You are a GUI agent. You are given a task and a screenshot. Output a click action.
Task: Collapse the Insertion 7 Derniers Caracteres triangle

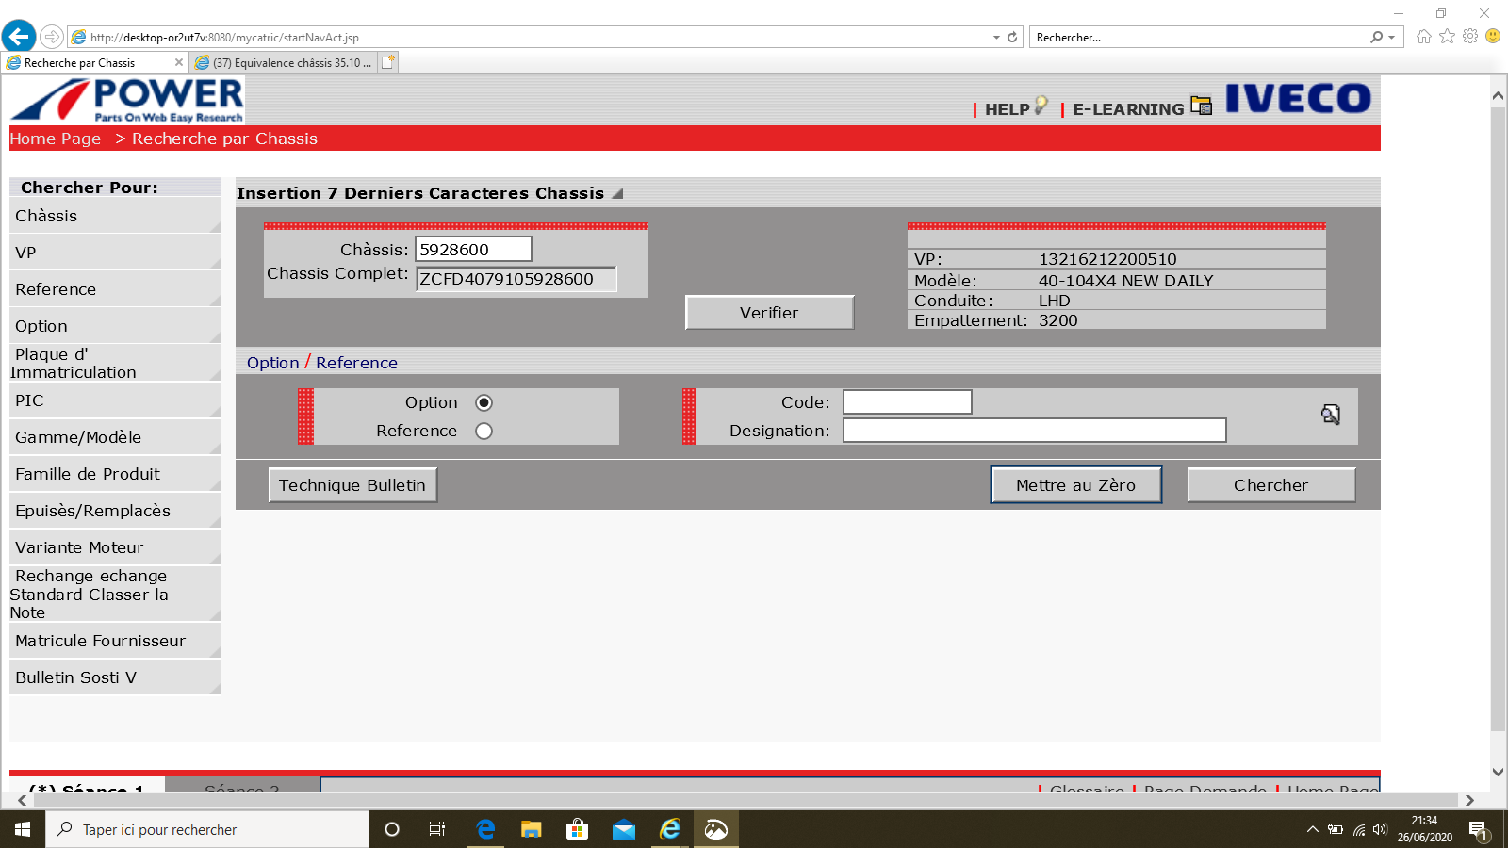(617, 193)
